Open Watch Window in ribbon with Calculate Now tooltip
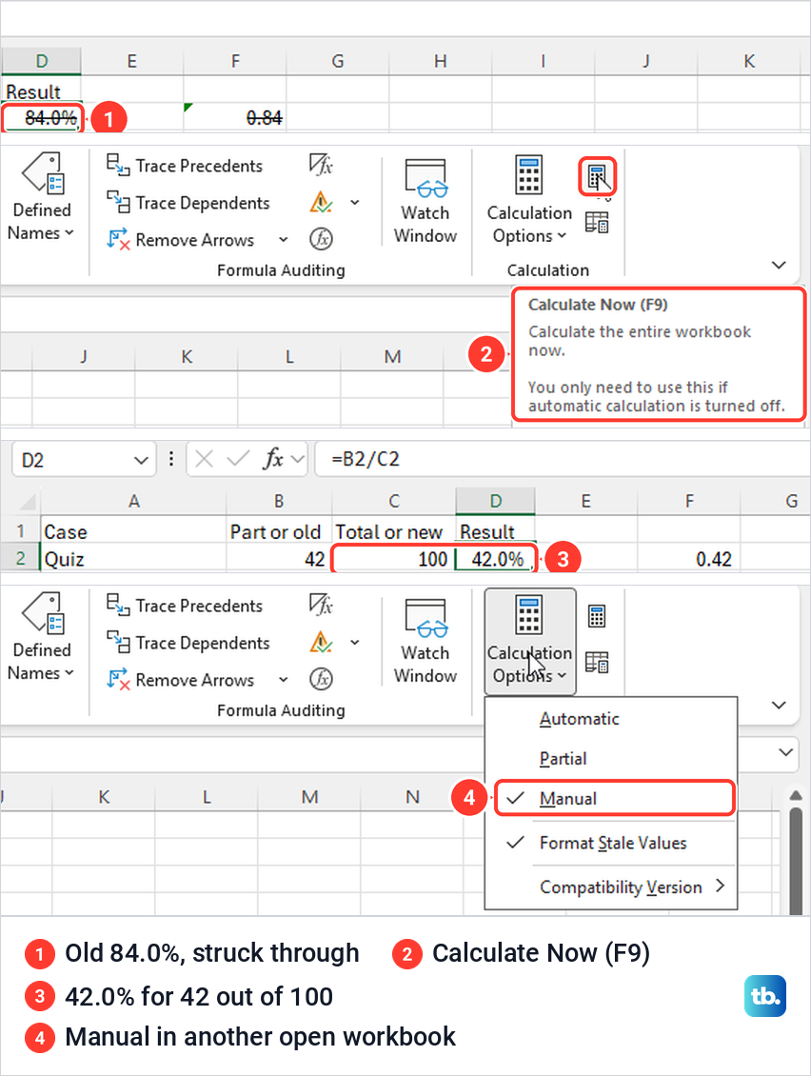This screenshot has width=811, height=1076. pos(425,200)
